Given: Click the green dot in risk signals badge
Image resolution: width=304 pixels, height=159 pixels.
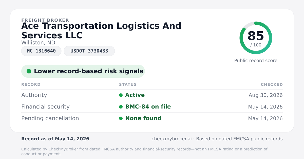Looking at the screenshot, I should (x=29, y=71).
